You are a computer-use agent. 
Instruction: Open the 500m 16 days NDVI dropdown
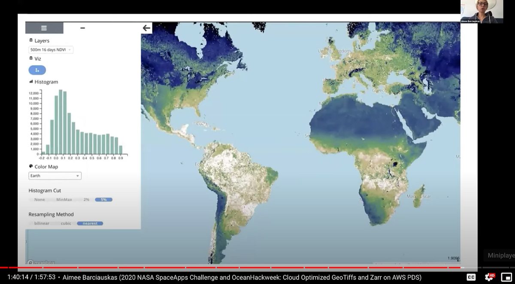51,50
